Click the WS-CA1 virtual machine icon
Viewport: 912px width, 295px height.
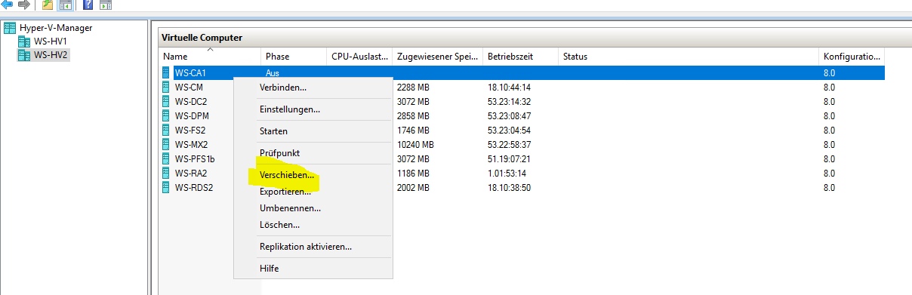[167, 72]
